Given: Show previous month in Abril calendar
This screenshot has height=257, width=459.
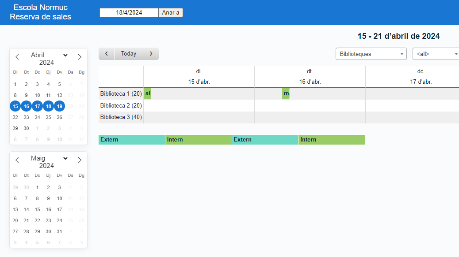Looking at the screenshot, I should point(17,57).
